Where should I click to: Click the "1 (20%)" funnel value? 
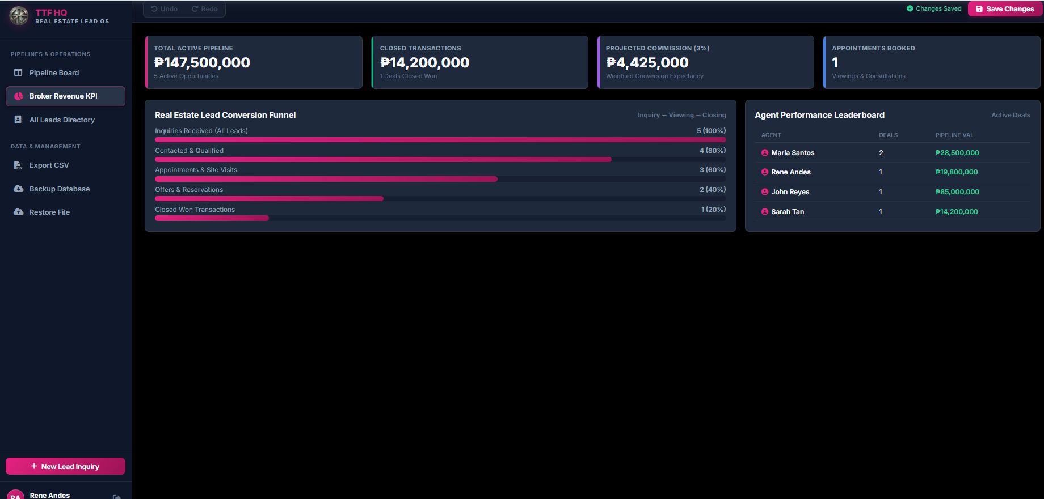click(x=713, y=210)
